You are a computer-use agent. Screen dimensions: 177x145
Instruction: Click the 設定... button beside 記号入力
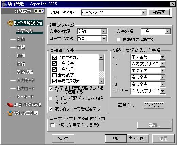pyautogui.click(x=154, y=106)
